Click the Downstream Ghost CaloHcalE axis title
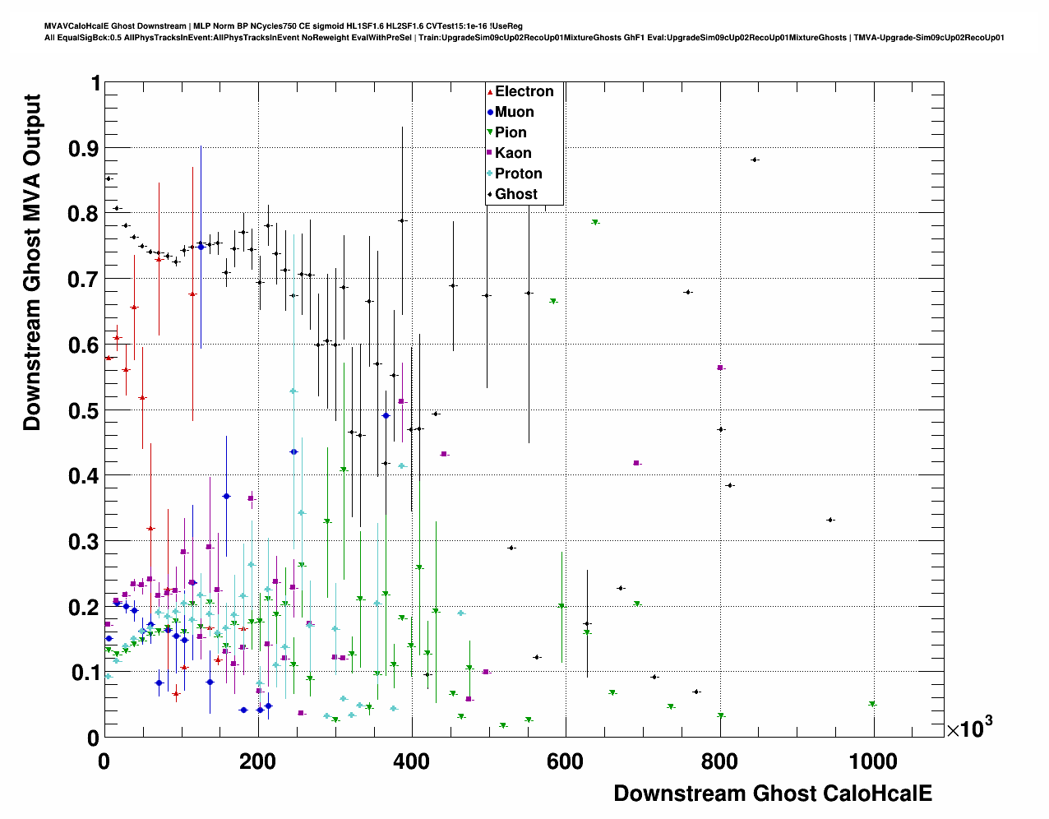Image resolution: width=1049 pixels, height=819 pixels. click(x=773, y=794)
